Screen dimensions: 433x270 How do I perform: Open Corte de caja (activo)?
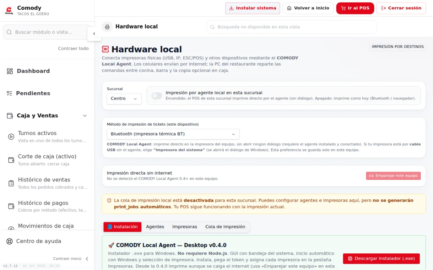click(x=47, y=160)
